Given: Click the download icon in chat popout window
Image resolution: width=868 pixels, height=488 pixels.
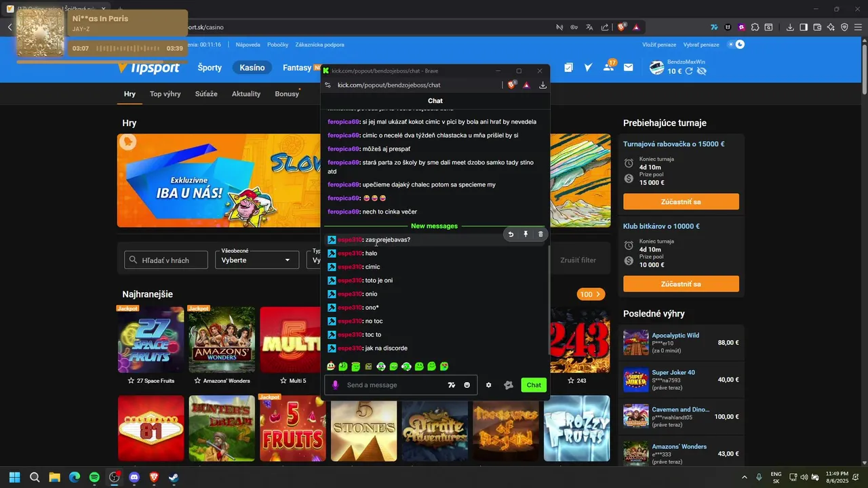Looking at the screenshot, I should 542,85.
